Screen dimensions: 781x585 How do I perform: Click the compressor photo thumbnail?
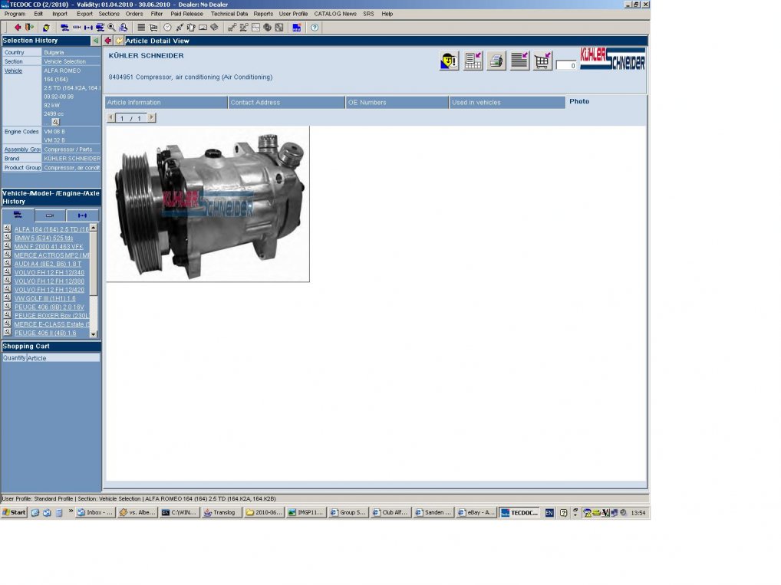208,204
